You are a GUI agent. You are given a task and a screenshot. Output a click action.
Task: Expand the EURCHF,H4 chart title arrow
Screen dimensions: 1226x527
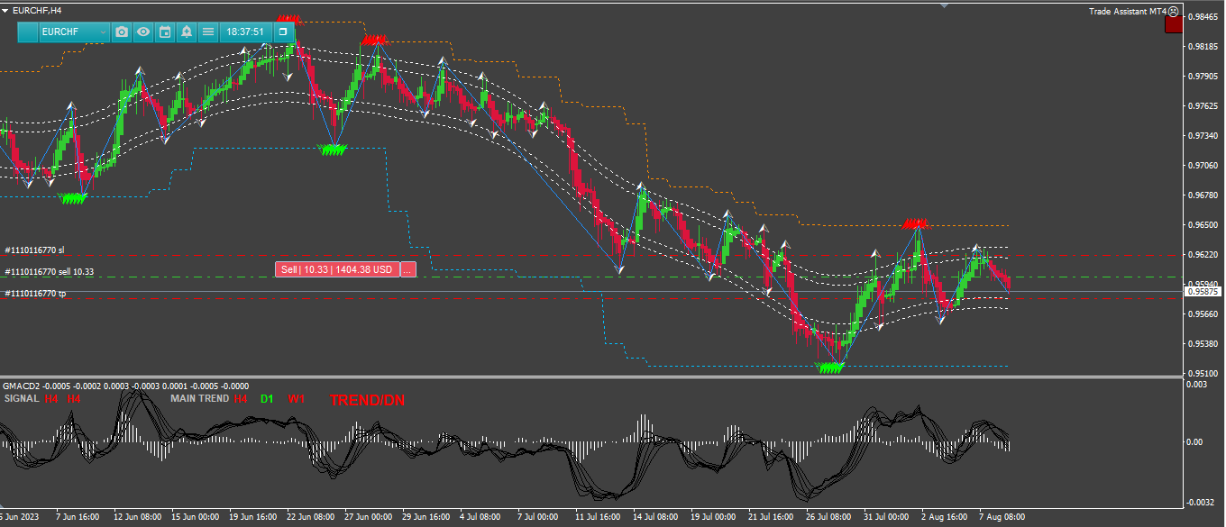click(5, 9)
